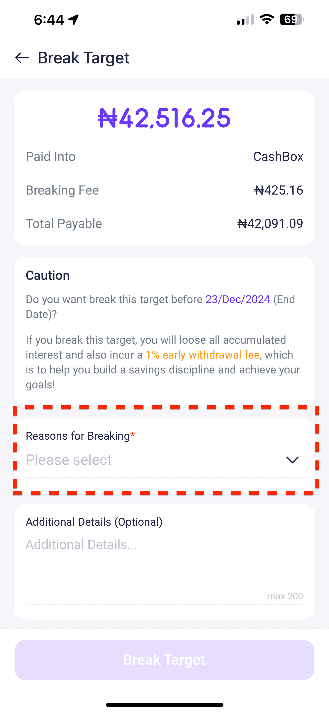Tap the ₦42,091.09 total payable value
The height and width of the screenshot is (713, 329).
(270, 224)
